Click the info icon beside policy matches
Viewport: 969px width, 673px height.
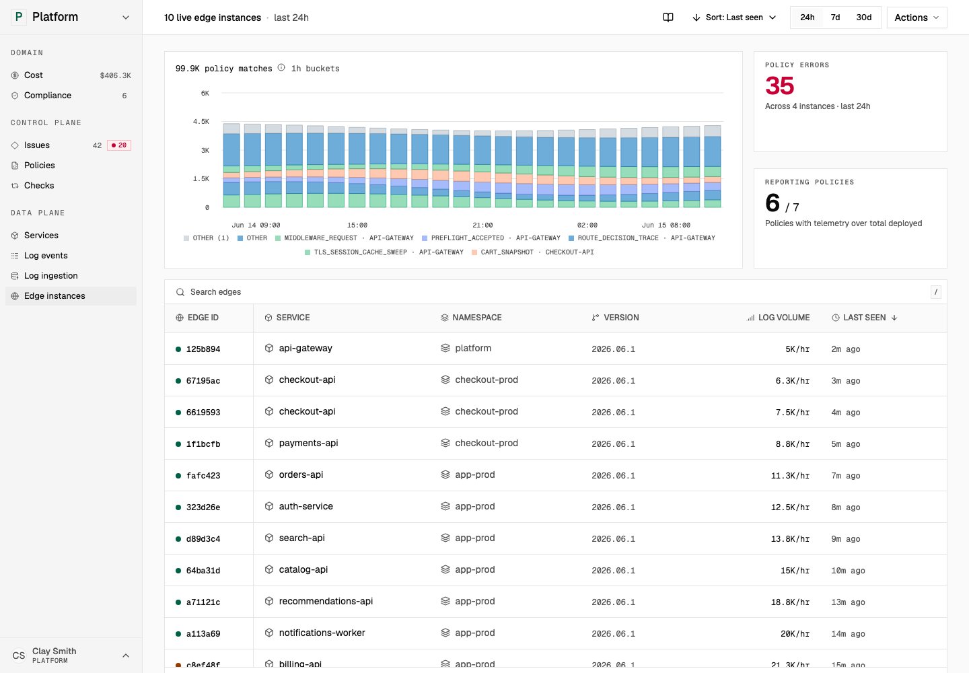281,67
